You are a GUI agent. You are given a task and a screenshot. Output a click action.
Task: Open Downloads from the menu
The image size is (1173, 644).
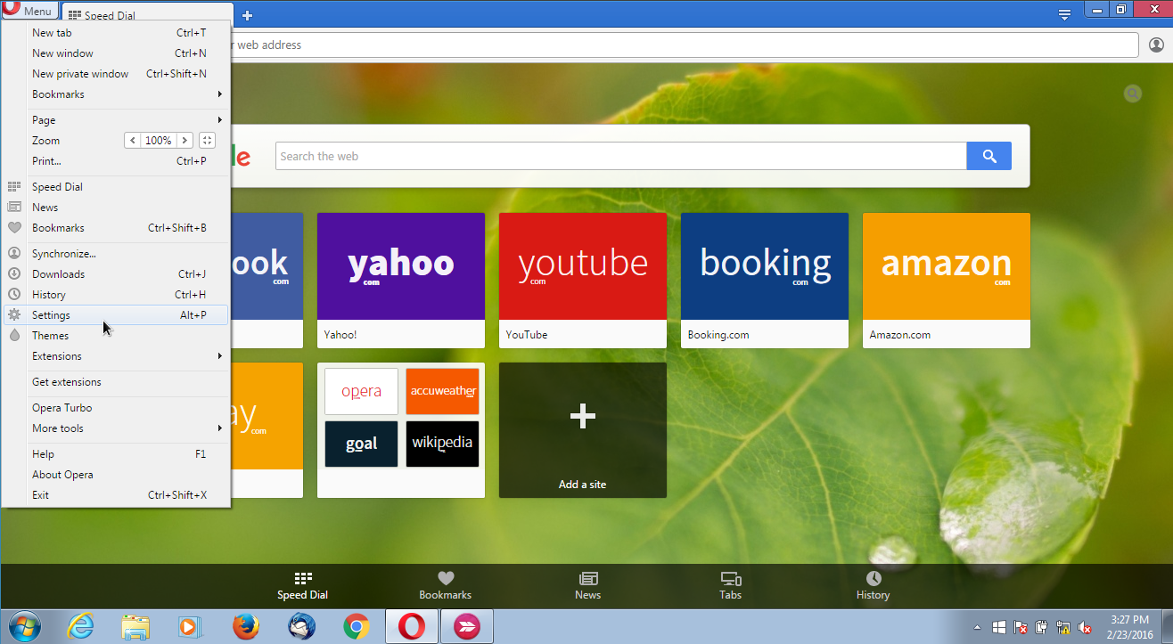[116, 274]
